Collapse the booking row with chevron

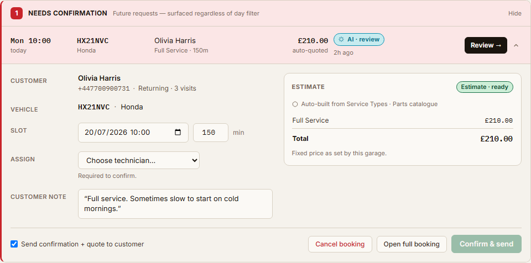[x=516, y=45]
